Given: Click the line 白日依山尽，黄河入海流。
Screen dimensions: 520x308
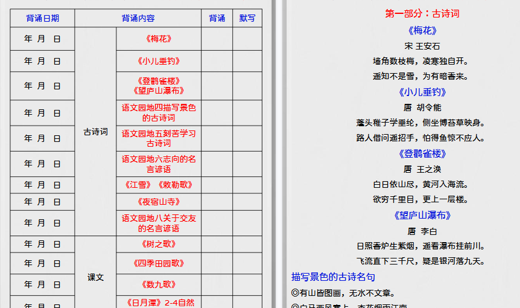Looking at the screenshot, I should pyautogui.click(x=420, y=184).
